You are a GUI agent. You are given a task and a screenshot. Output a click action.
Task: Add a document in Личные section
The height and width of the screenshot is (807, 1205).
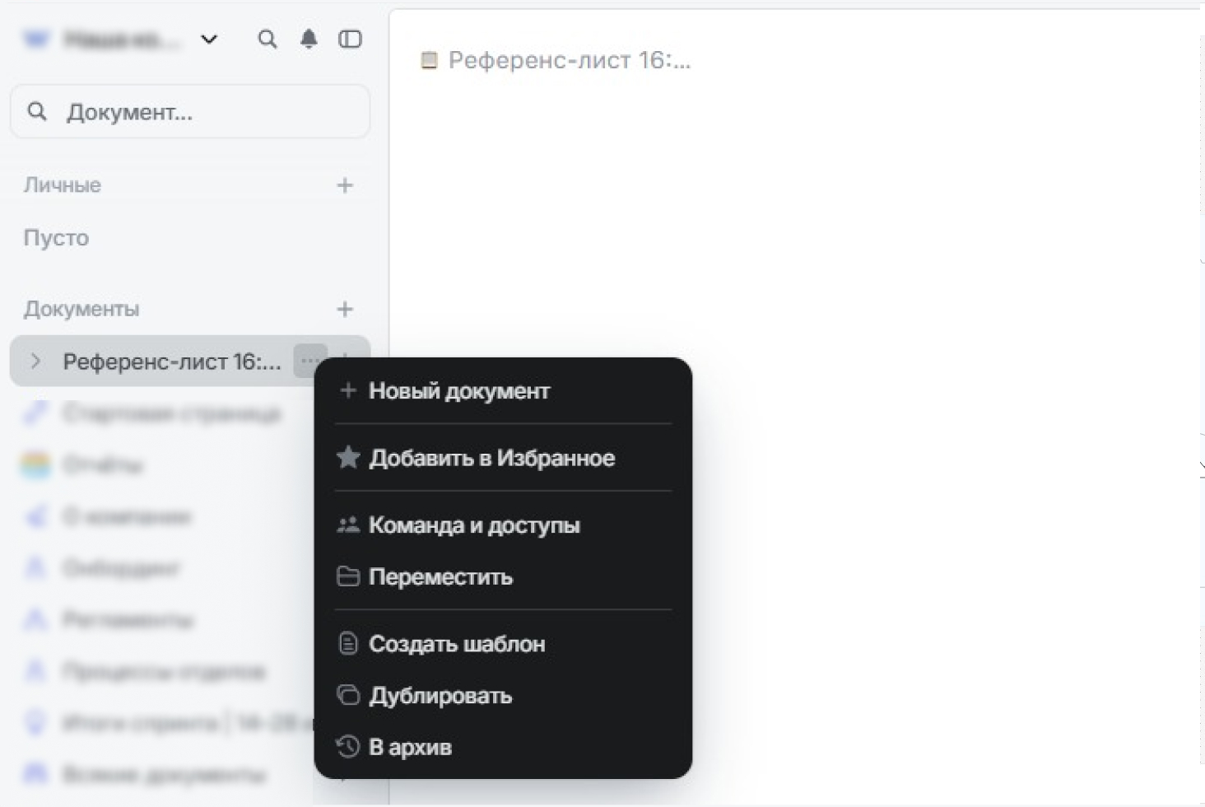345,185
